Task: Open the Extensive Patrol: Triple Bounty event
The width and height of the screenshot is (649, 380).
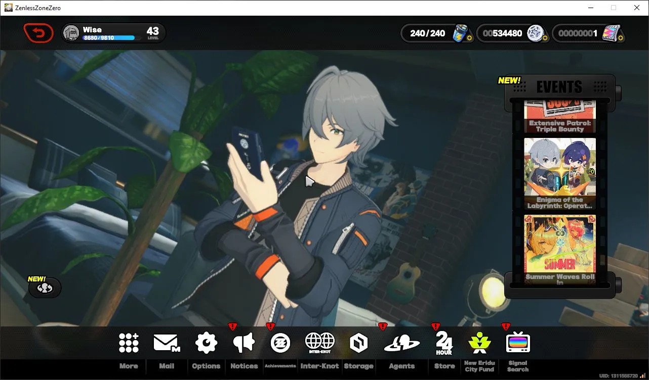Action: tap(560, 117)
